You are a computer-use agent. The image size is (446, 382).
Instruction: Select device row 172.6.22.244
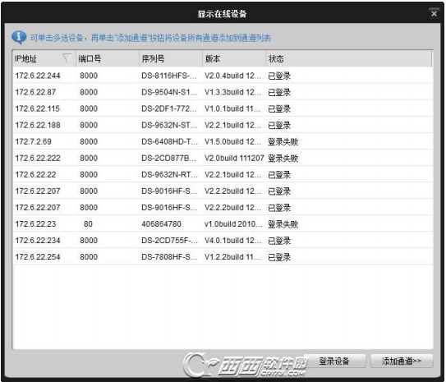223,76
